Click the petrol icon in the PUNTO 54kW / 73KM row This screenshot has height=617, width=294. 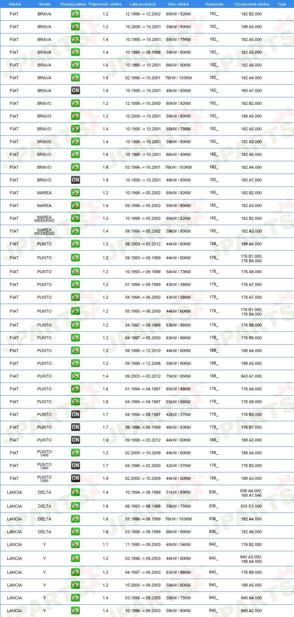pos(76,272)
